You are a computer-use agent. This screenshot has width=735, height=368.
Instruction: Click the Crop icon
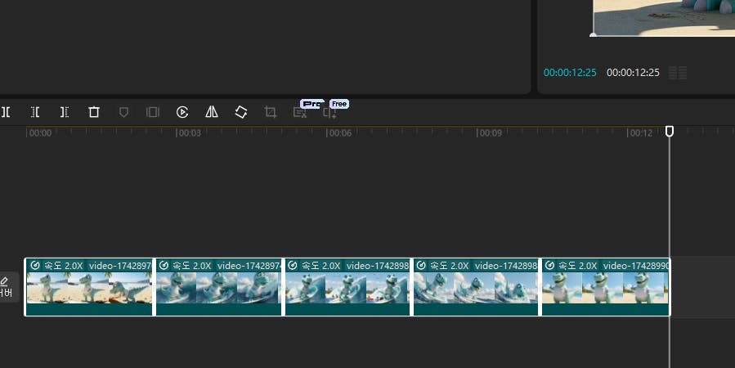[271, 112]
